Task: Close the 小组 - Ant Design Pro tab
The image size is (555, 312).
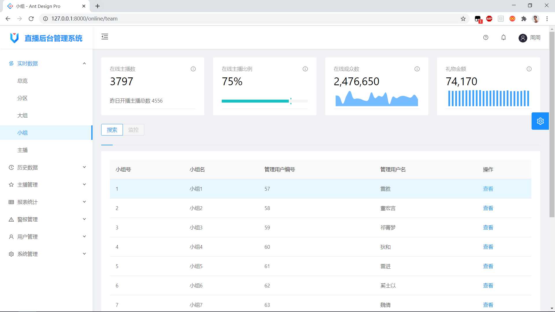Action: coord(84,6)
